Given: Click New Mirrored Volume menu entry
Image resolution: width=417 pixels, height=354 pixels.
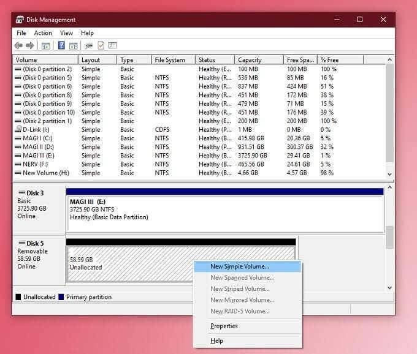Looking at the screenshot, I should click(248, 300).
